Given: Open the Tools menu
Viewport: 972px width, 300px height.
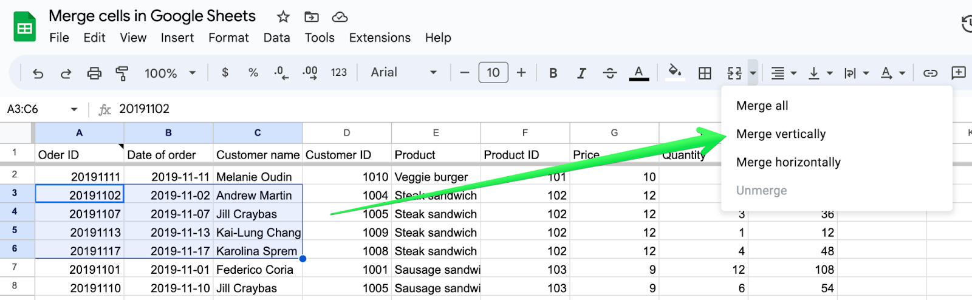Looking at the screenshot, I should 320,38.
